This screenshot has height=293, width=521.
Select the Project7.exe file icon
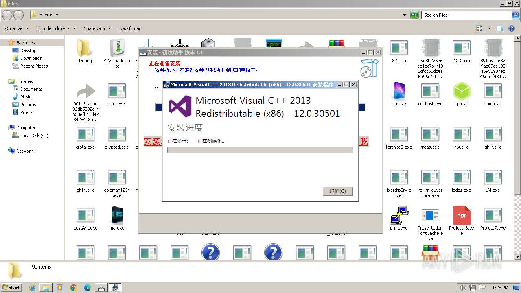[493, 215]
